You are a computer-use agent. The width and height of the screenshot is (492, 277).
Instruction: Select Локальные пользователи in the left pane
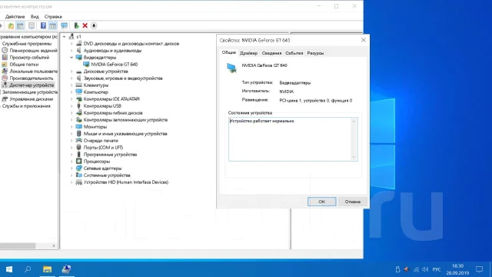[x=33, y=72]
